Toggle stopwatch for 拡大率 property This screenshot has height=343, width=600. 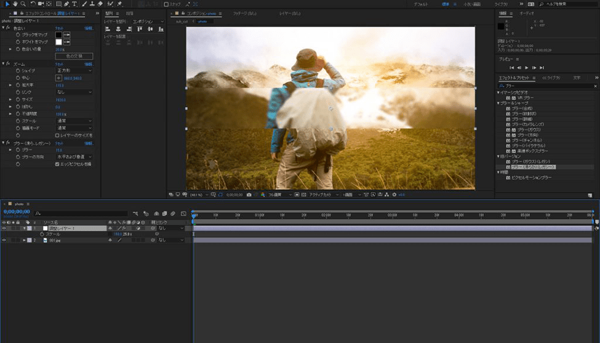pos(18,85)
